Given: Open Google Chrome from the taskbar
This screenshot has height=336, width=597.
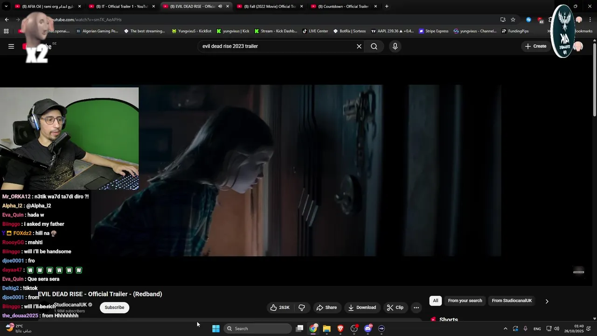Looking at the screenshot, I should (313, 329).
